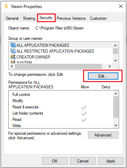Click the Steam folder icon in title bar
Image resolution: width=127 pixels, height=168 pixels.
point(6,7)
